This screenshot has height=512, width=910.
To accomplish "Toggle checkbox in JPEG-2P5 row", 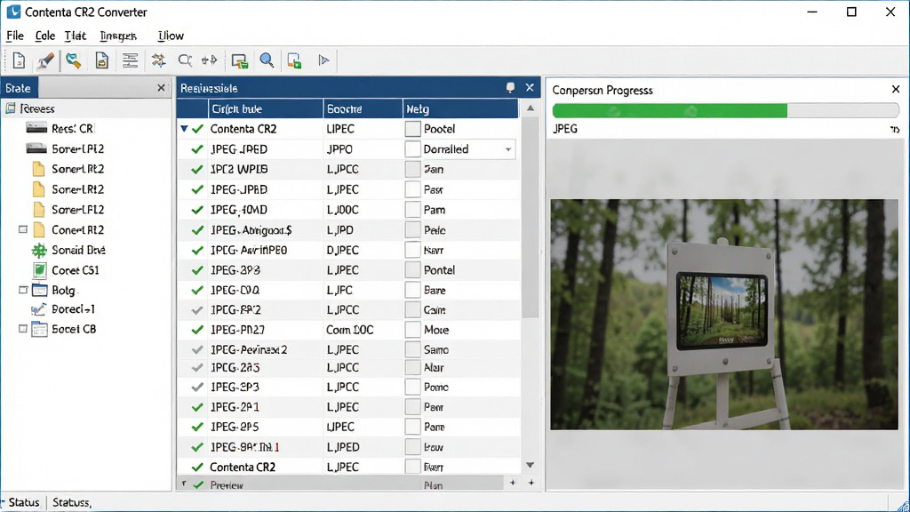I will tap(412, 427).
